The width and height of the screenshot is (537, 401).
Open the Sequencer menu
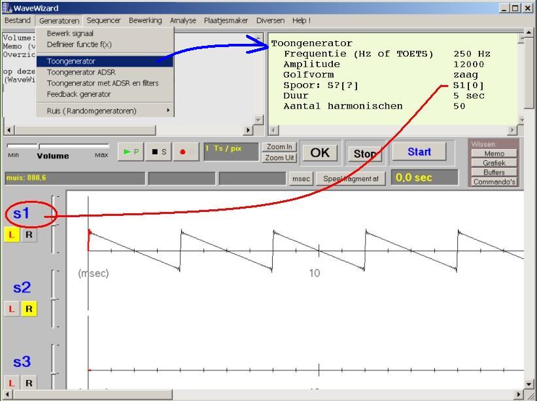[103, 20]
